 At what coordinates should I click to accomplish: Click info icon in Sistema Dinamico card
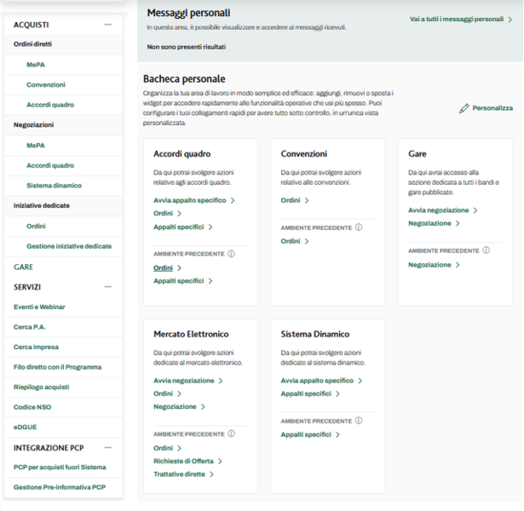pyautogui.click(x=359, y=421)
